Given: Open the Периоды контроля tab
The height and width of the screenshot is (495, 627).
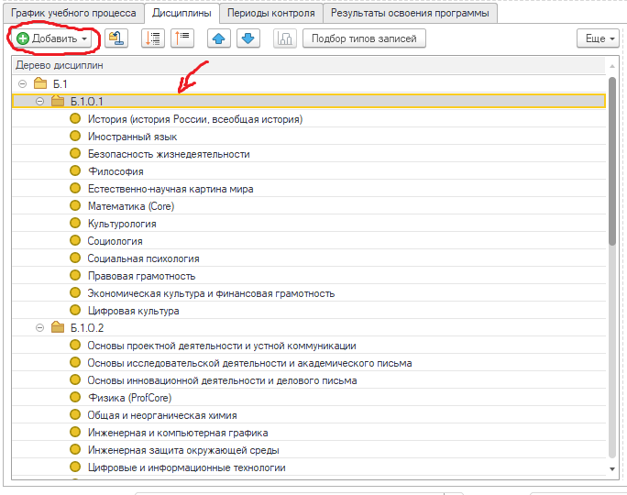Looking at the screenshot, I should pos(270,13).
